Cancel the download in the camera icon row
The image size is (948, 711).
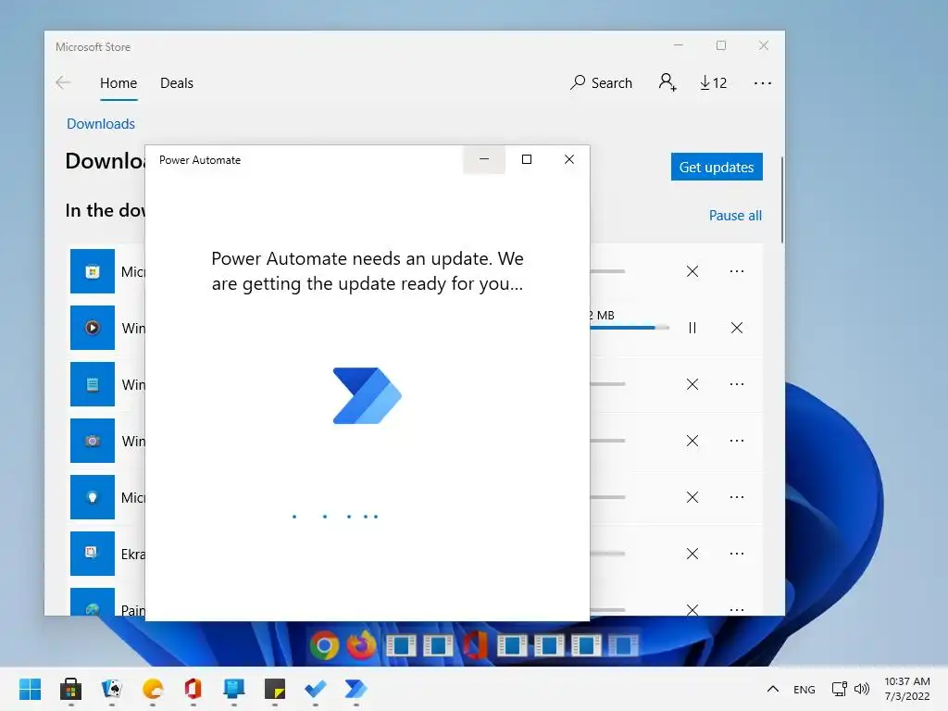coord(692,441)
